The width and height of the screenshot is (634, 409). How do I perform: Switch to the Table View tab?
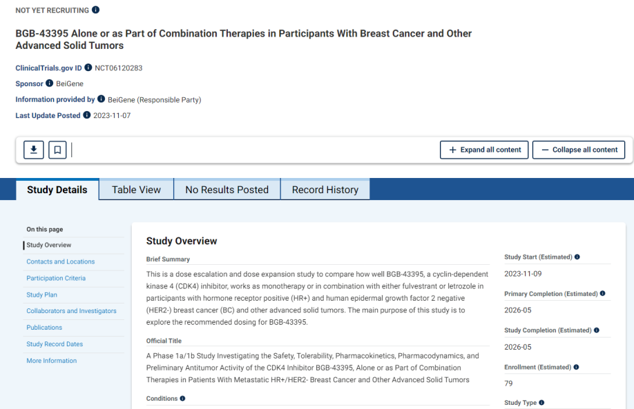(x=136, y=190)
